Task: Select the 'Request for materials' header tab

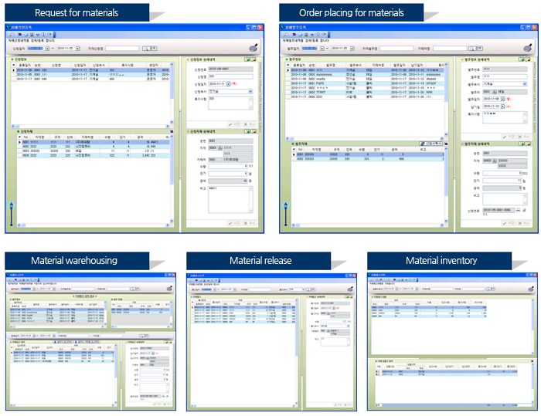Action: coord(77,12)
